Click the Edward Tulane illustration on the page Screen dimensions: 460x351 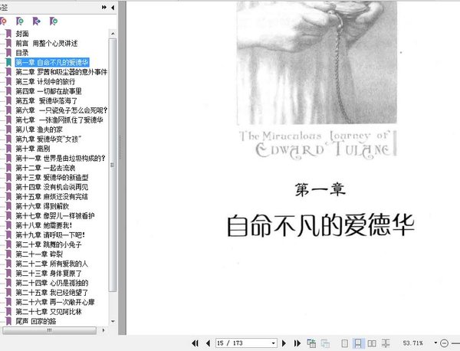click(x=317, y=62)
